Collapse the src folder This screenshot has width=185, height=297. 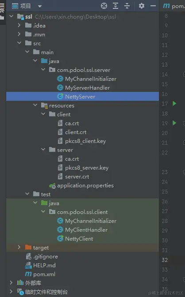[19, 43]
